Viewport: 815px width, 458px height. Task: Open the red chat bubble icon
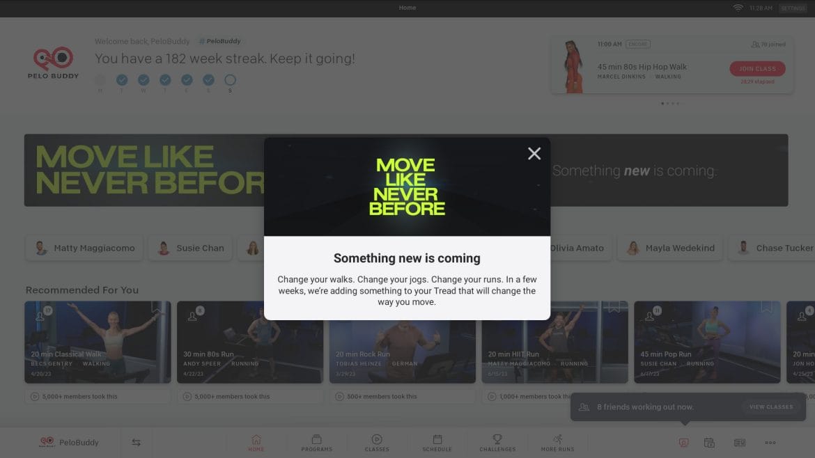(x=684, y=443)
